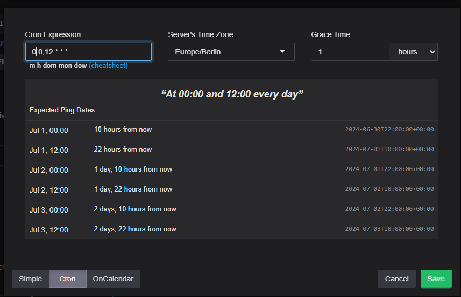
Task: Cancel the schedule dialog
Action: [x=396, y=279]
